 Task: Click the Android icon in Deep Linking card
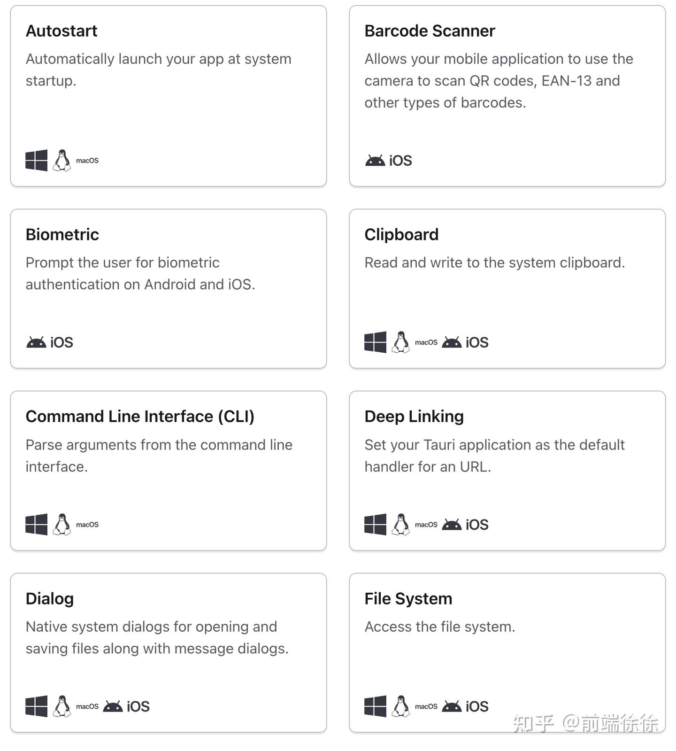click(452, 525)
